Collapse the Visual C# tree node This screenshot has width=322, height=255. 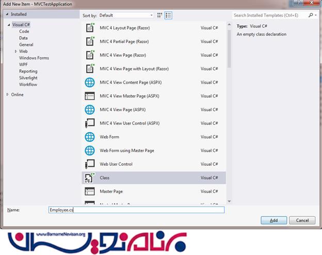click(8, 25)
